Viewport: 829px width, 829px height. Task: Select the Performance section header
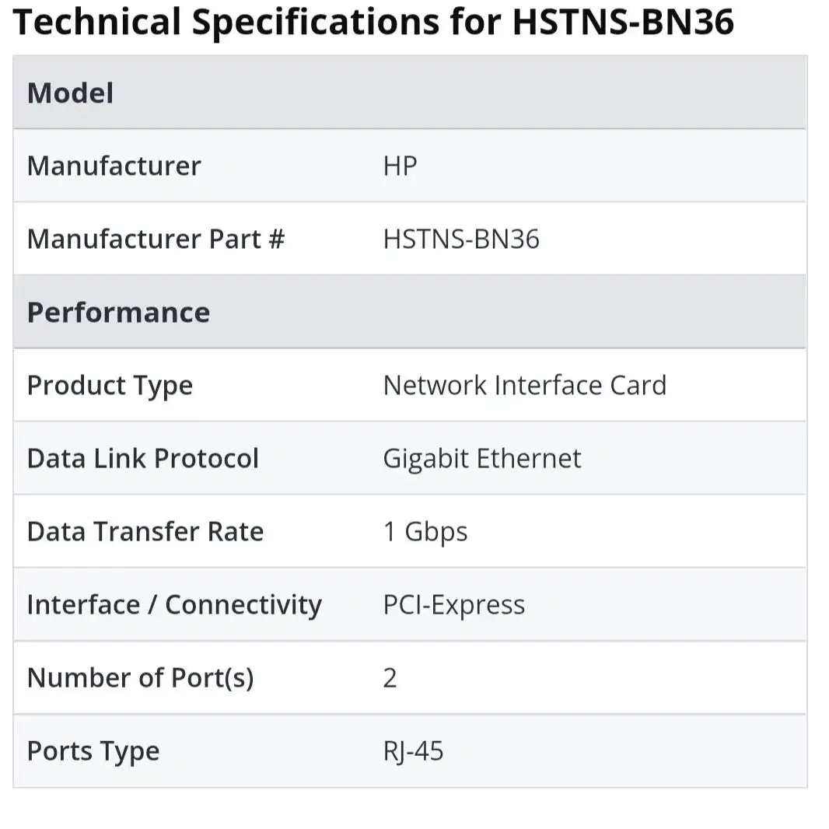point(118,313)
